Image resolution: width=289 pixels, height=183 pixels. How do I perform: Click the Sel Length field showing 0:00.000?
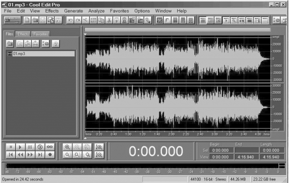coord(272,150)
